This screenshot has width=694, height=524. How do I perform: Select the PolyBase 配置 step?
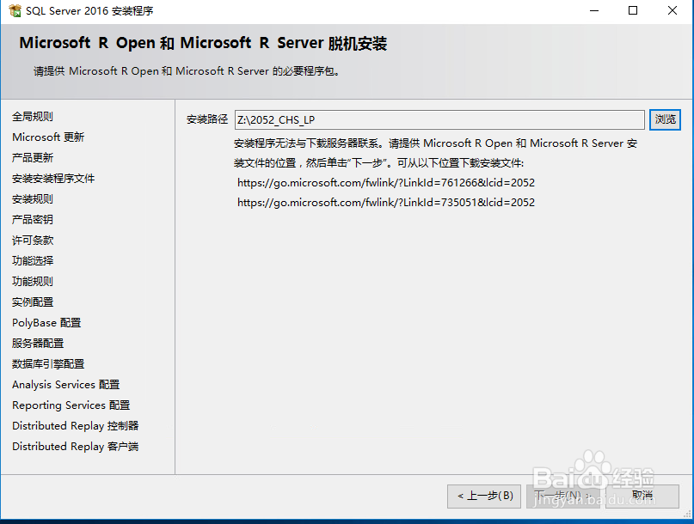click(46, 323)
